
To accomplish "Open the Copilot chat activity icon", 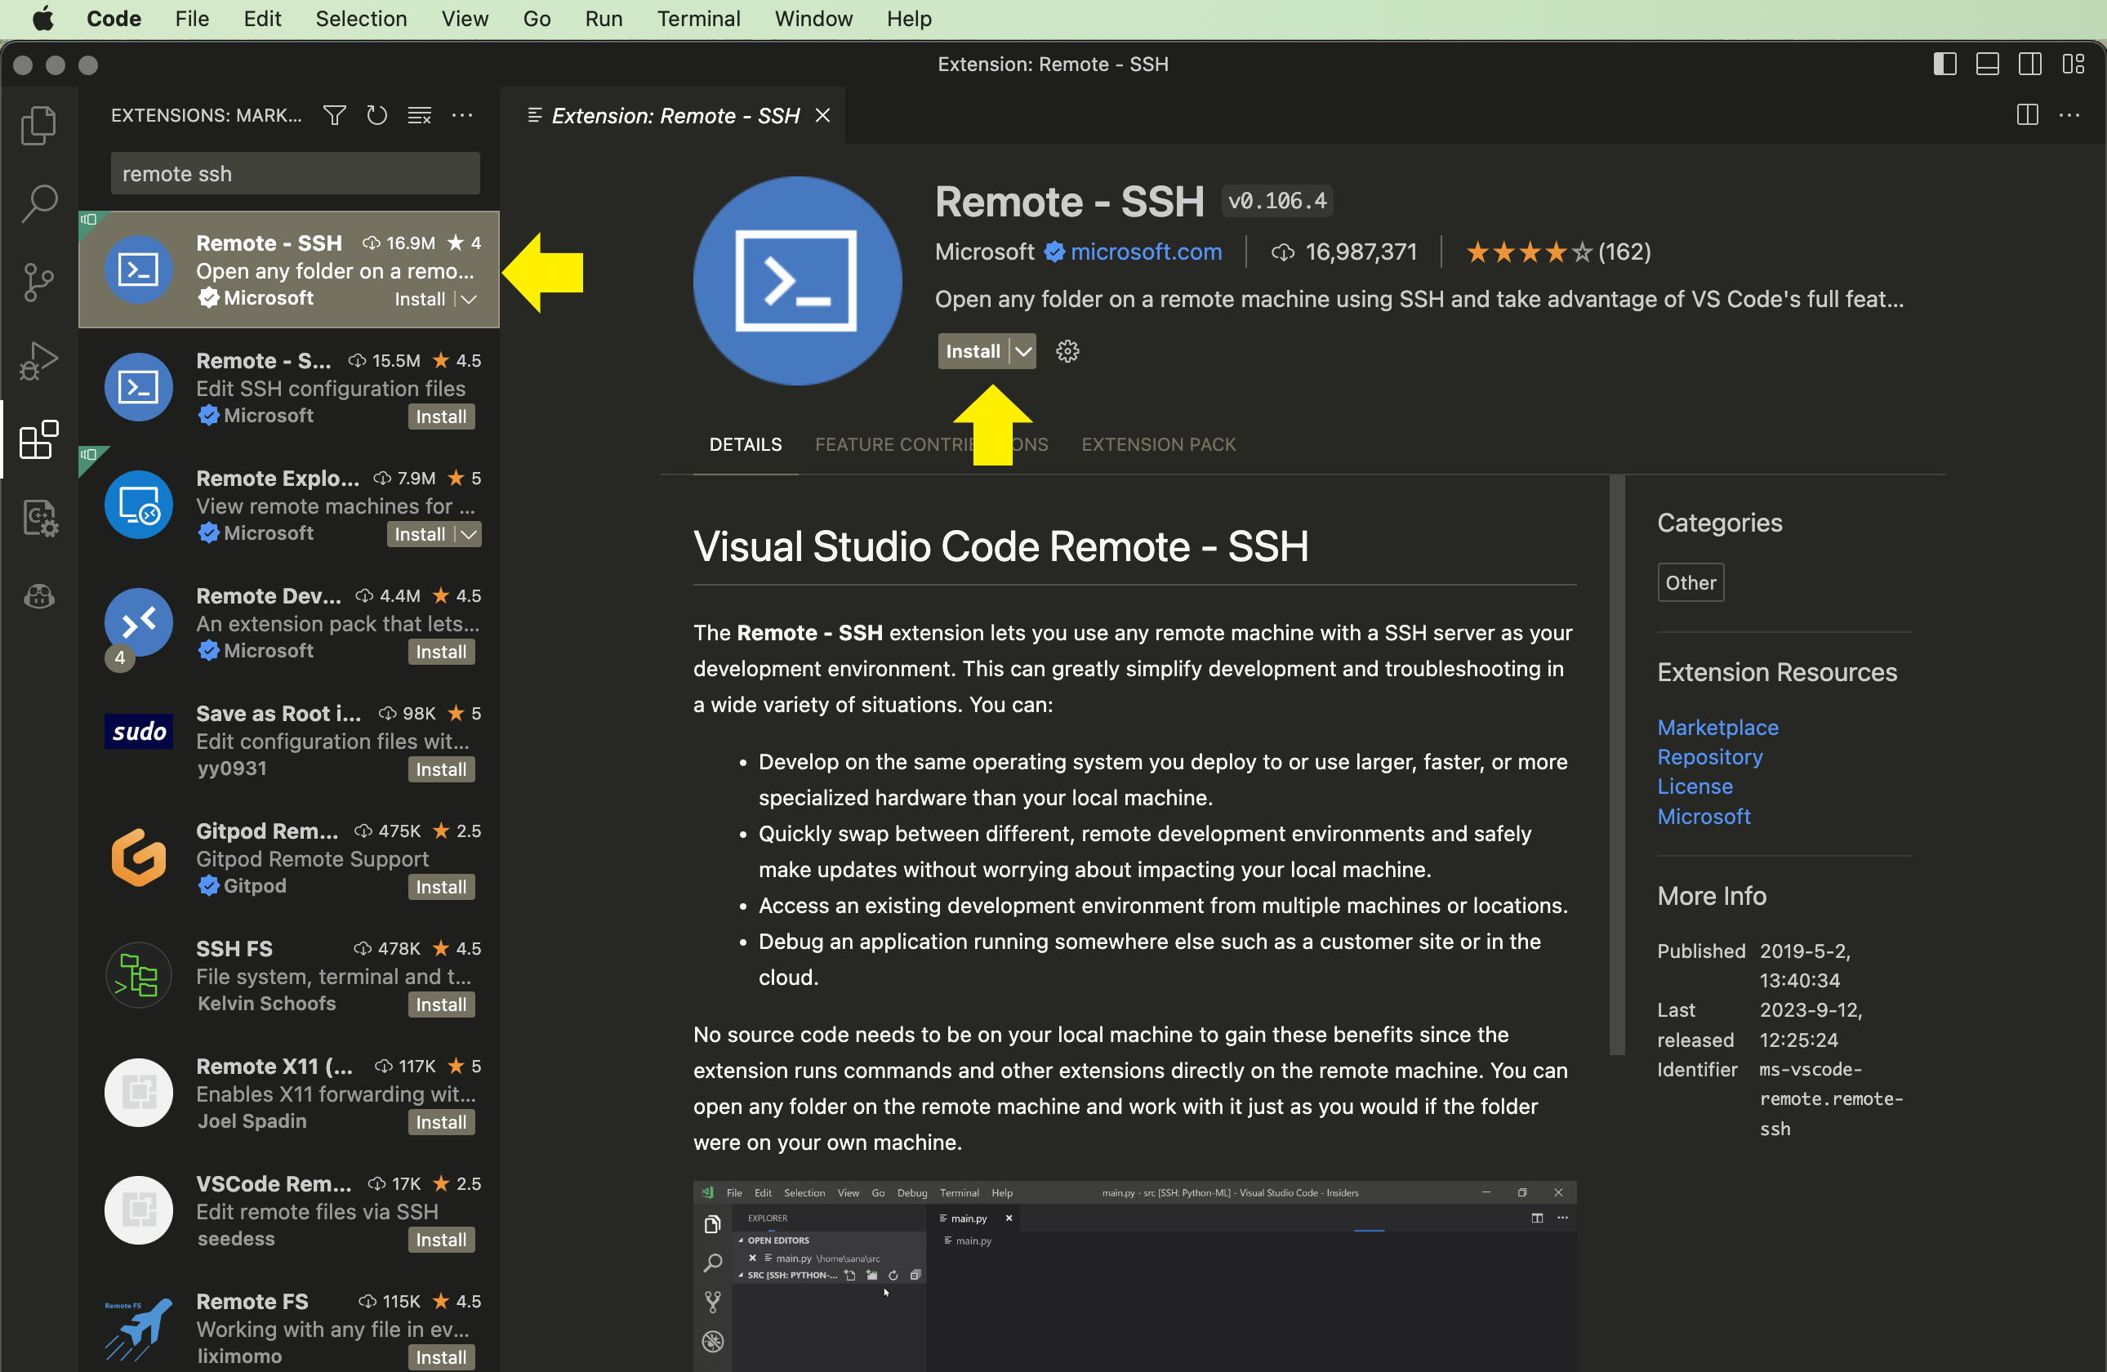I will pos(39,597).
